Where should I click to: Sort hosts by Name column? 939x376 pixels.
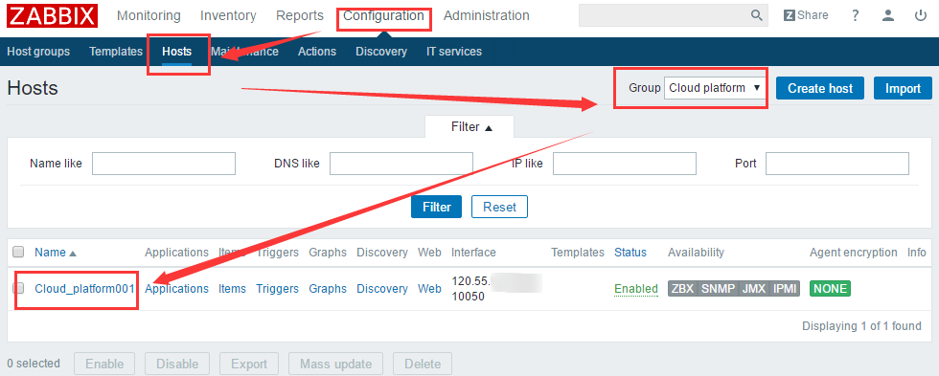click(x=56, y=253)
